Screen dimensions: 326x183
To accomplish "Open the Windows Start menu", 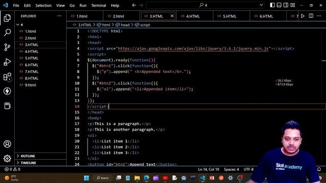I will 87,178.
